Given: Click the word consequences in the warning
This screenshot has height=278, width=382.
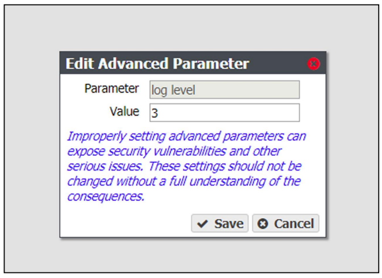Looking at the screenshot, I should coord(104,197).
